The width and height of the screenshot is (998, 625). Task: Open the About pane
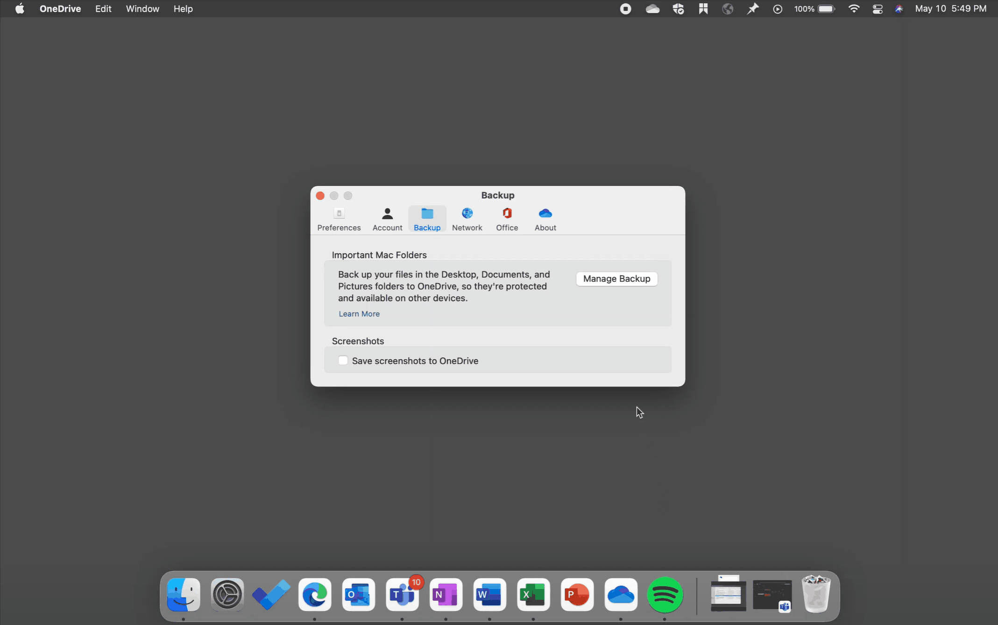point(545,219)
